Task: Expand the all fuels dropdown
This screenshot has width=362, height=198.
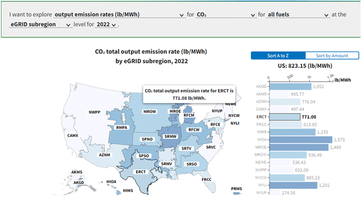Action: [x=298, y=15]
